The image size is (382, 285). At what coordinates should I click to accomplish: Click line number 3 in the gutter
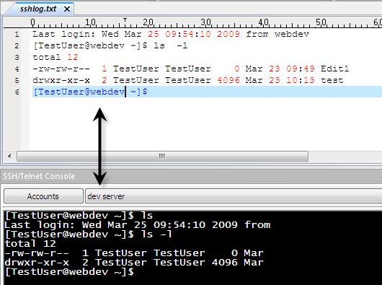pos(17,57)
